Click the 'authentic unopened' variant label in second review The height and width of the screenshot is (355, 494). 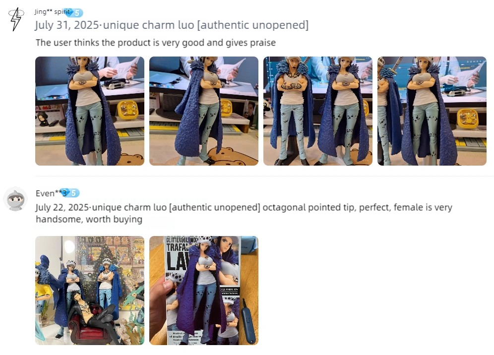click(215, 207)
